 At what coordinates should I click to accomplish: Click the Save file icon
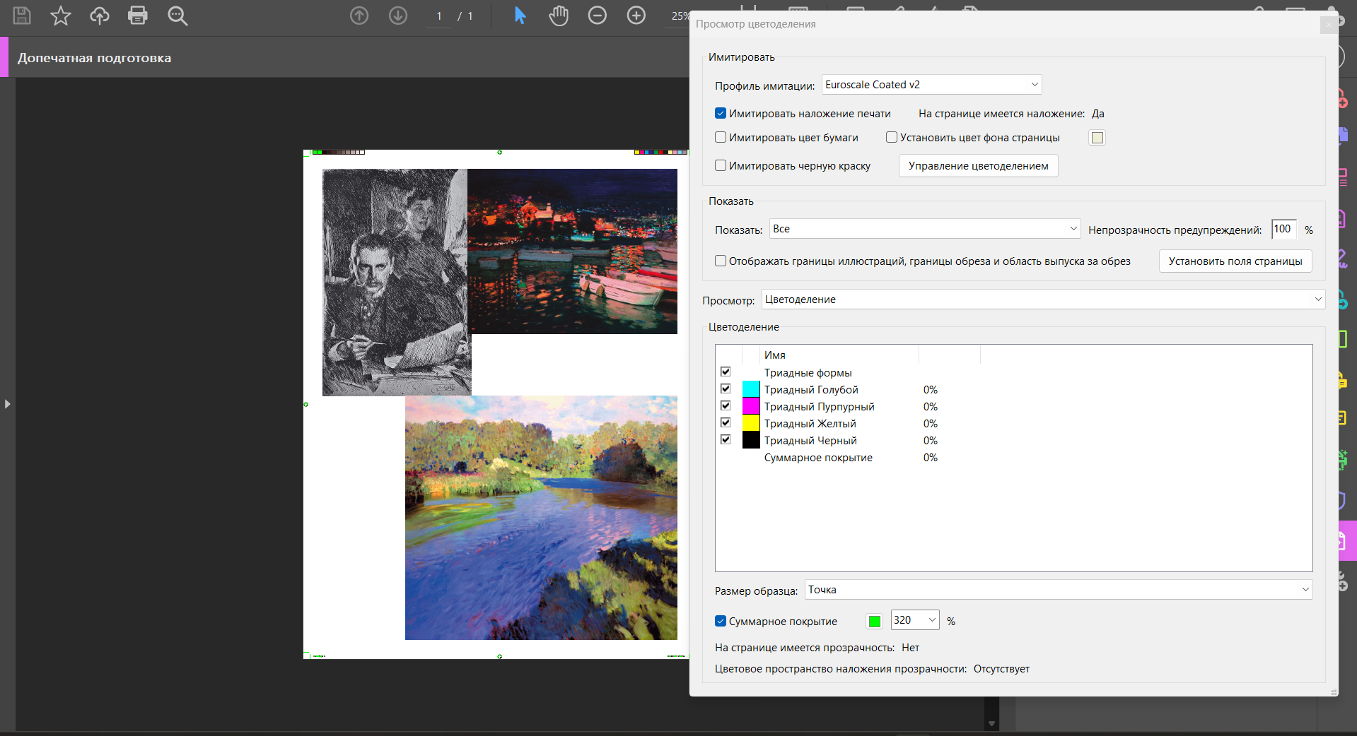[x=22, y=16]
